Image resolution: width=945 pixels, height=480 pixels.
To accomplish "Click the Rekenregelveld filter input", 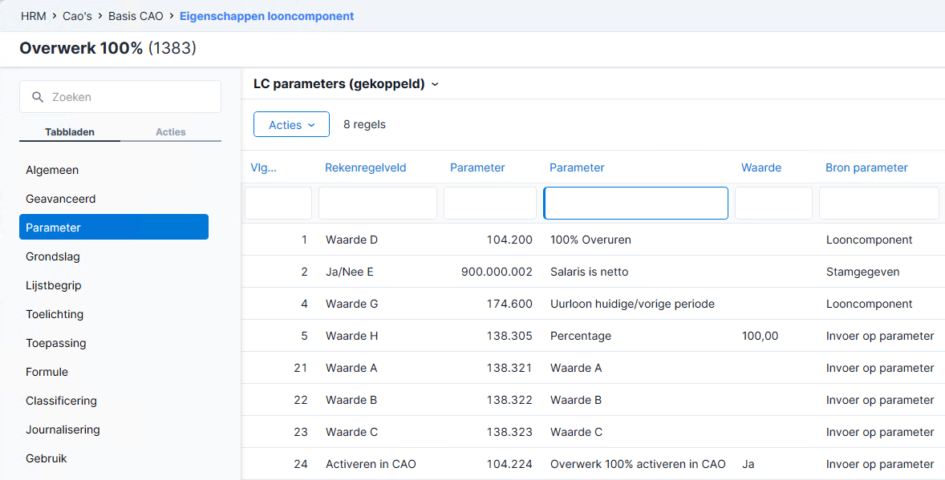I will click(377, 203).
